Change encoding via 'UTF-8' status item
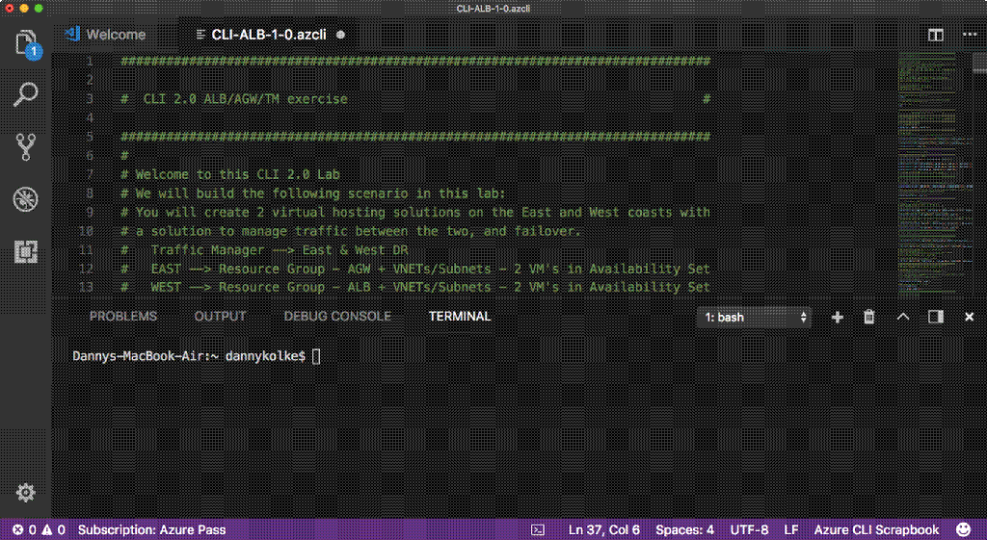The height and width of the screenshot is (540, 987). tap(749, 530)
